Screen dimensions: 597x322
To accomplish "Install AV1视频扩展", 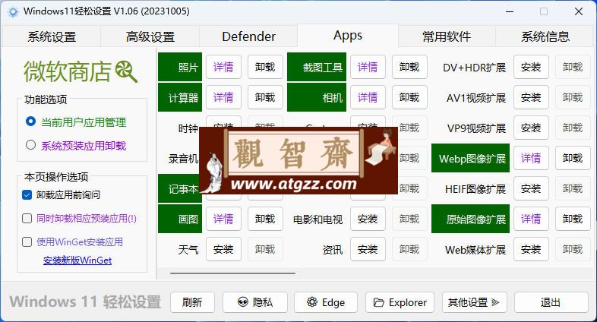I will click(x=531, y=97).
